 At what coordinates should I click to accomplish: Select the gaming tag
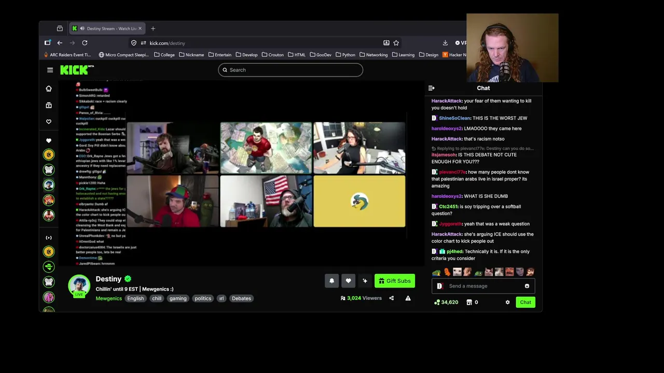(x=178, y=298)
